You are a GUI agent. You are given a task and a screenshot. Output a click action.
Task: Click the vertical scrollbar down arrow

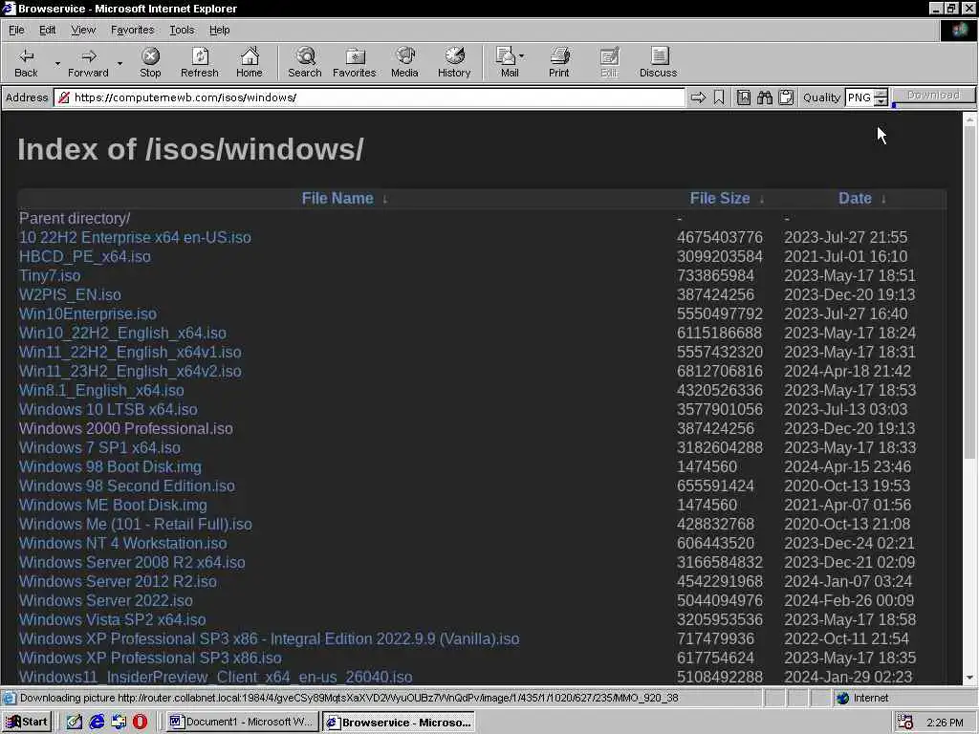pos(969,678)
